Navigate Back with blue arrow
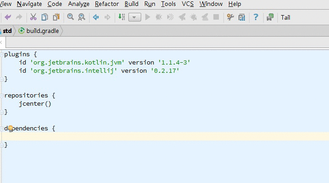 (x=96, y=17)
